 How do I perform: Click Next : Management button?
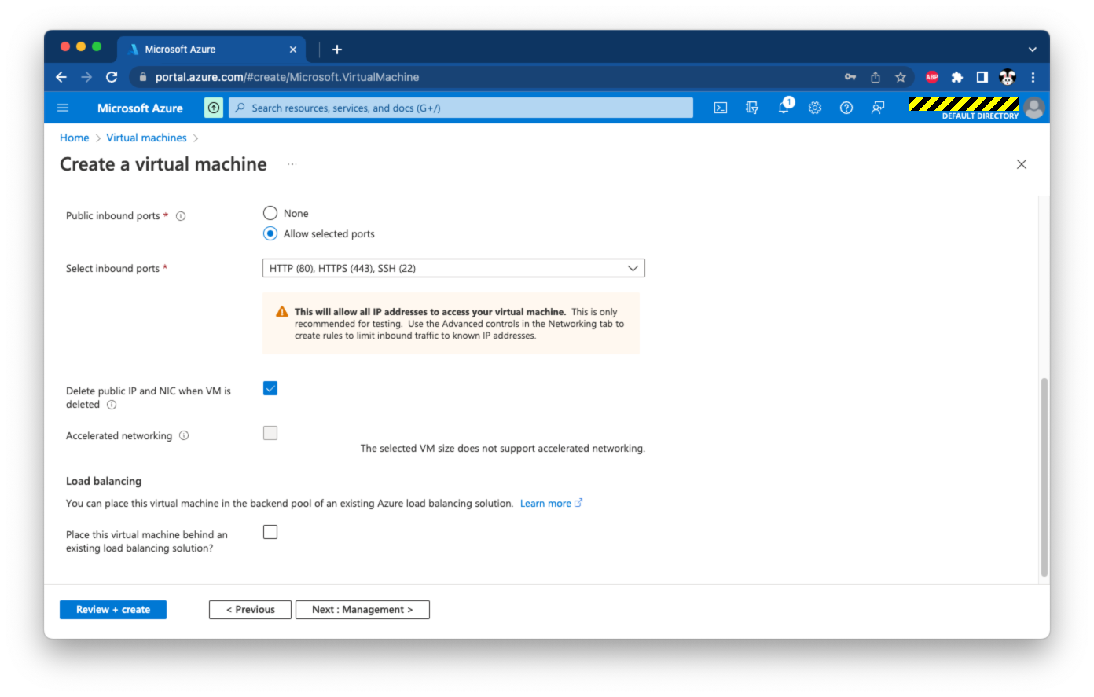pos(362,610)
